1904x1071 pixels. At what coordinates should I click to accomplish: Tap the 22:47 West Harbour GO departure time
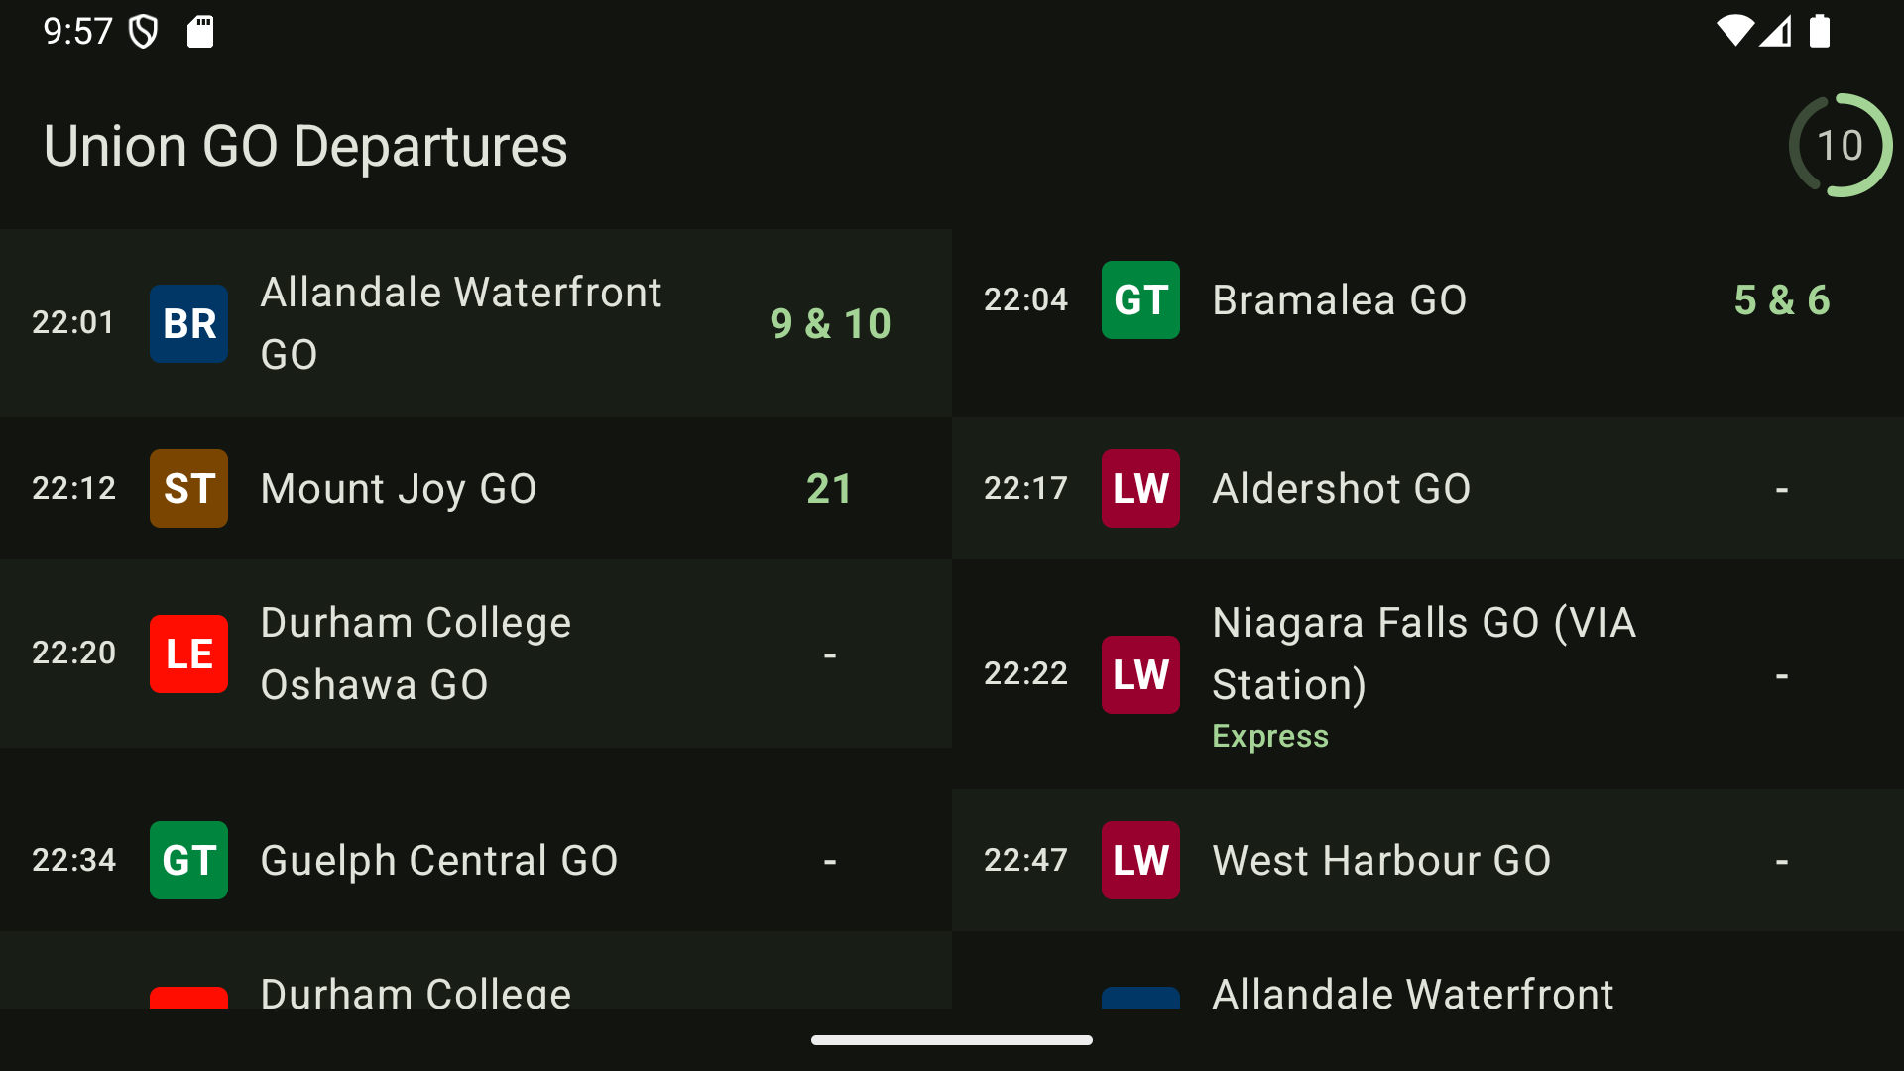[x=1025, y=860]
